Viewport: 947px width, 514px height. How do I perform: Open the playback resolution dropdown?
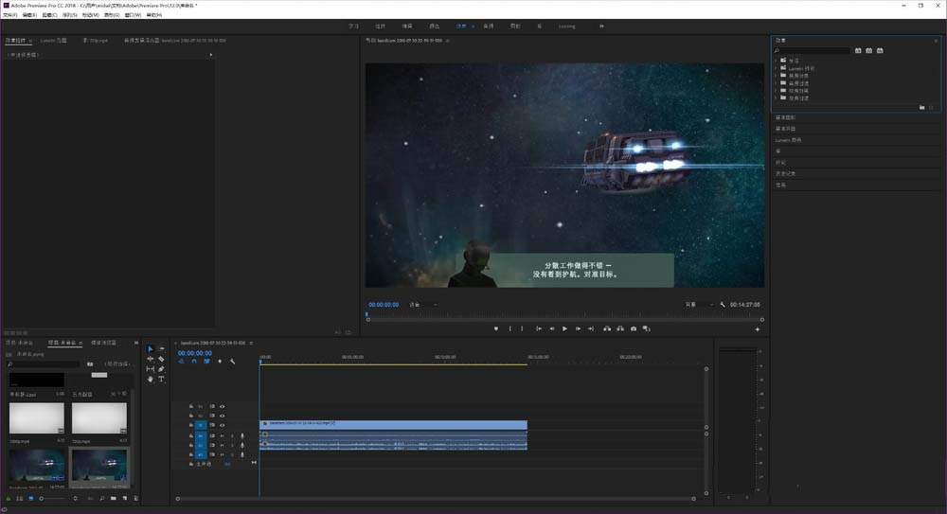point(699,305)
